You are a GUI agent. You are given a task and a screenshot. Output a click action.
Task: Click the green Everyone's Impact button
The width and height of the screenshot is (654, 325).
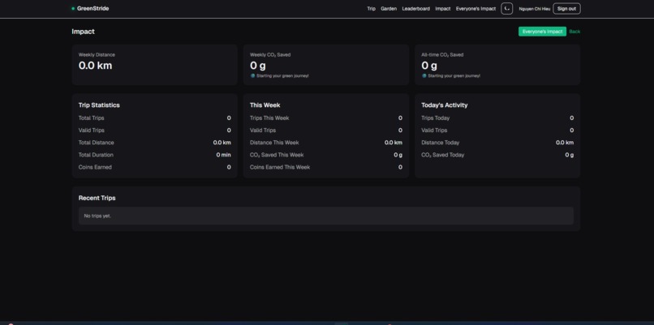click(542, 32)
